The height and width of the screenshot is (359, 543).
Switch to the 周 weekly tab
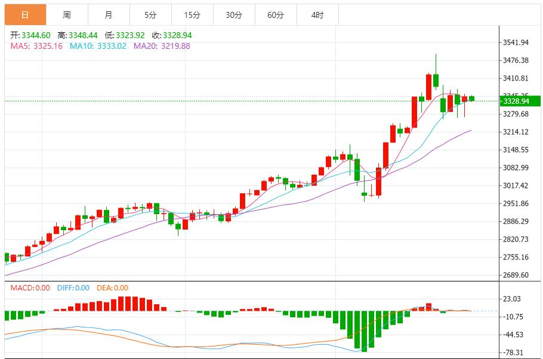(66, 15)
